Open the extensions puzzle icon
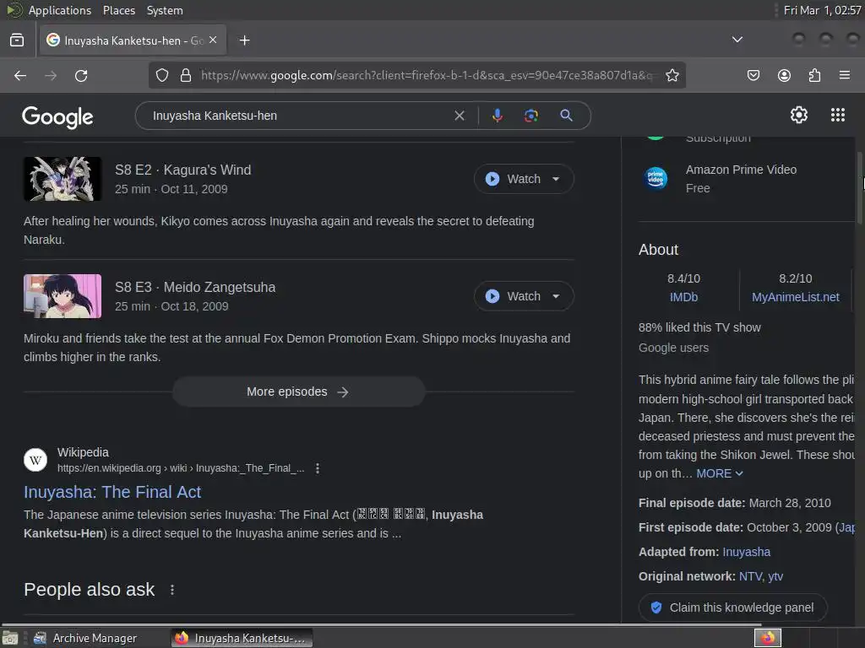Image resolution: width=865 pixels, height=648 pixels. coord(814,75)
